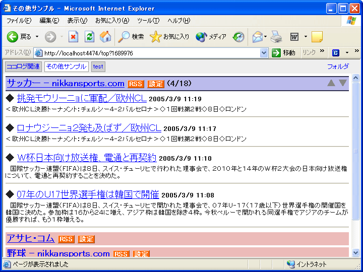Viewport: 363px width, 272px height.
Task: Click the Mail envelope icon
Action: pos(258,37)
